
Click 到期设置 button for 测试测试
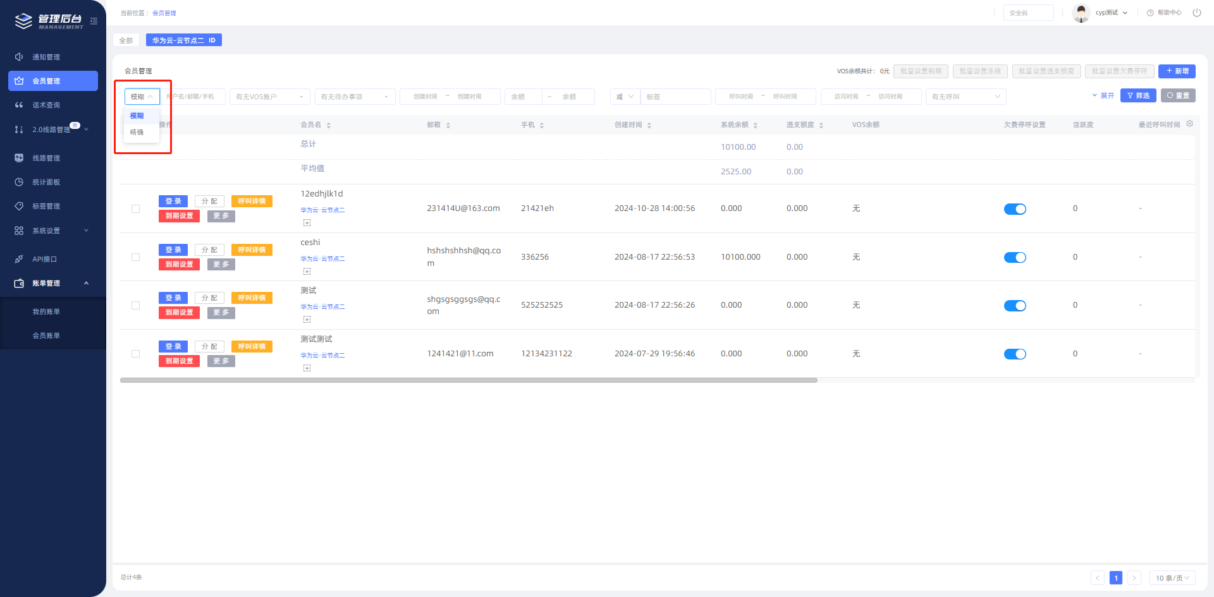179,361
